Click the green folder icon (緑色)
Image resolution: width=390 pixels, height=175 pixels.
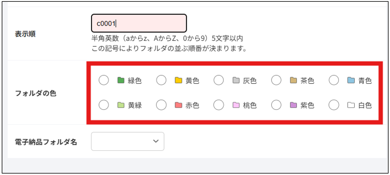[x=121, y=80]
